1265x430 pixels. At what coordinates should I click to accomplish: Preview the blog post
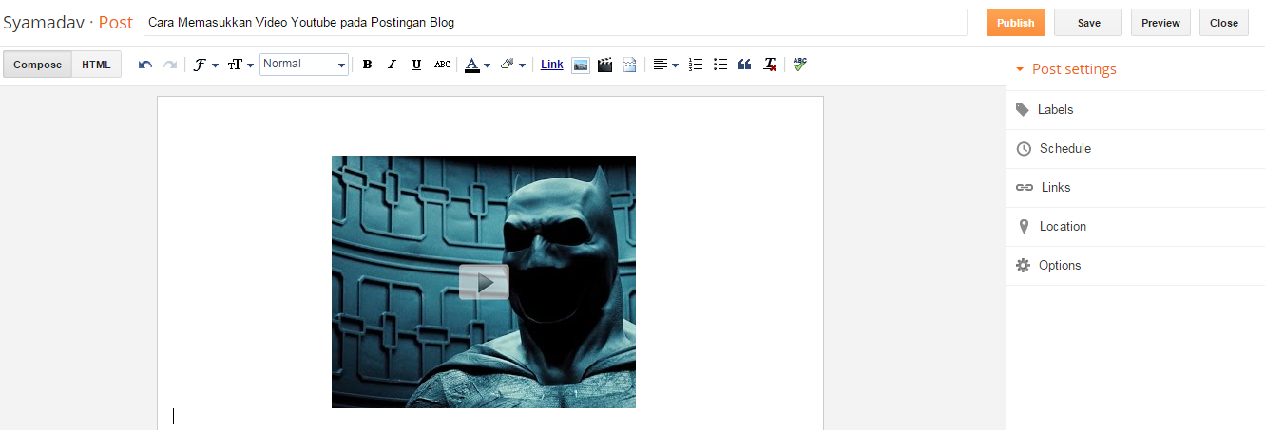point(1160,23)
